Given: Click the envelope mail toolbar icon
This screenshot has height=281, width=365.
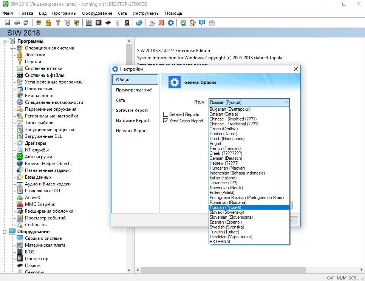Looking at the screenshot, I should click(212, 23).
